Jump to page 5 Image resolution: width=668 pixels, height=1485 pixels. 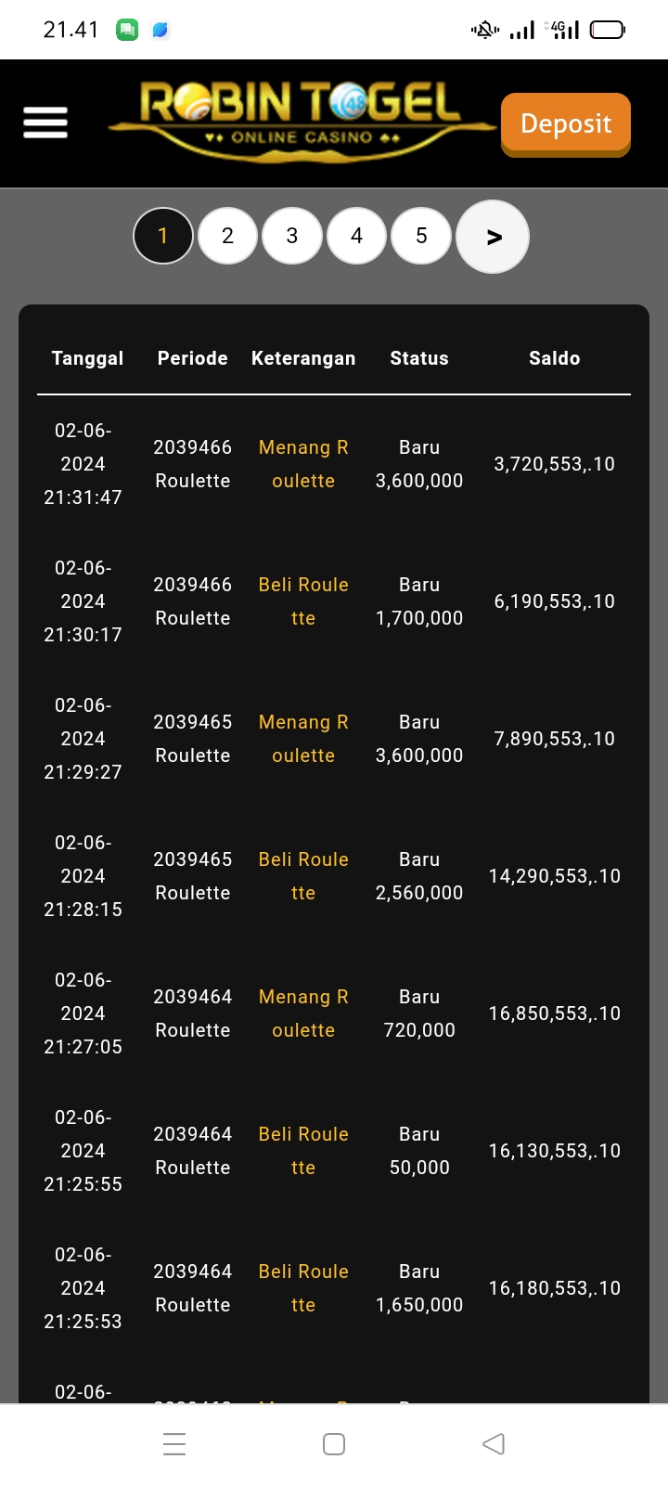[x=421, y=236]
